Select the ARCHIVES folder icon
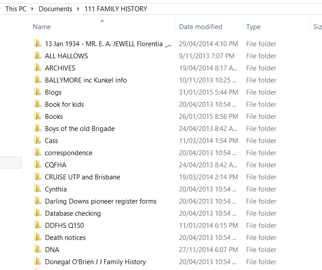Image resolution: width=322 pixels, height=270 pixels. pos(38,68)
